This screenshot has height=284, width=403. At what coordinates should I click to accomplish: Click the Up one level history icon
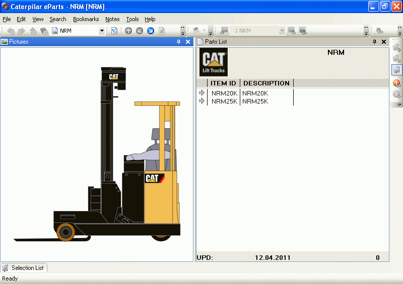pyautogui.click(x=33, y=31)
